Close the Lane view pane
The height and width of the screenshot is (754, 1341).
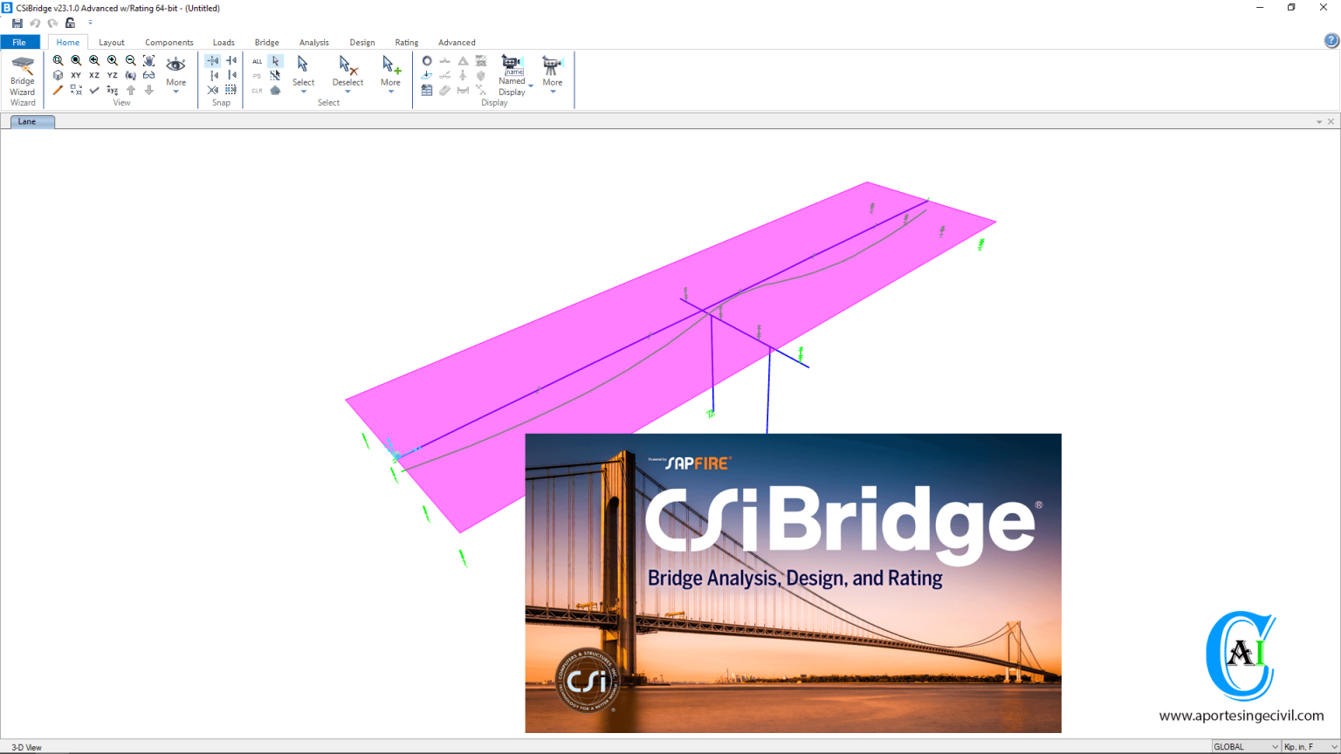coord(1331,122)
